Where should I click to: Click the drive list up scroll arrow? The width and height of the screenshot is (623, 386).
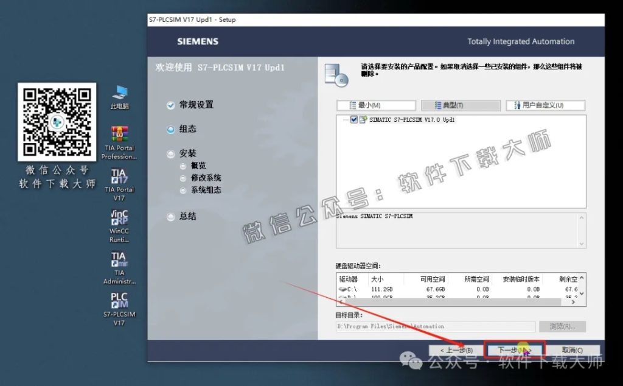click(x=581, y=277)
